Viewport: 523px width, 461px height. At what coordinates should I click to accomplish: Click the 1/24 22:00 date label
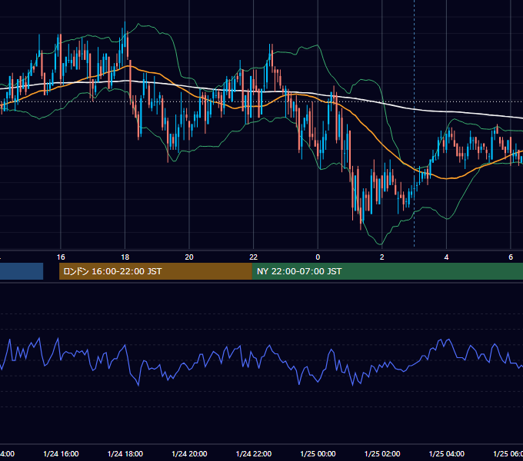254,453
